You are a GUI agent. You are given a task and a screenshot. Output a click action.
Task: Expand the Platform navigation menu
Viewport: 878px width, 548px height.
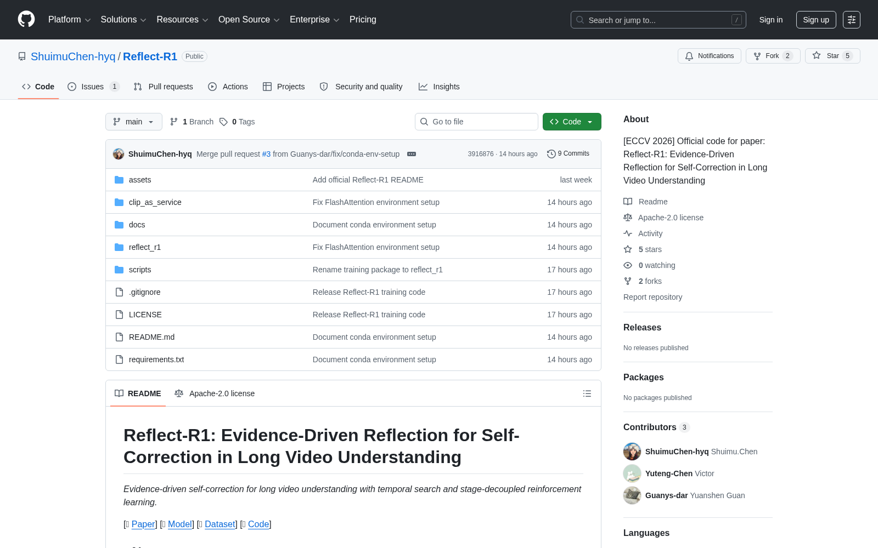(69, 20)
